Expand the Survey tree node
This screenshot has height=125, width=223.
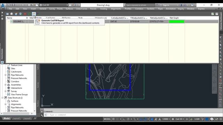[6, 91]
